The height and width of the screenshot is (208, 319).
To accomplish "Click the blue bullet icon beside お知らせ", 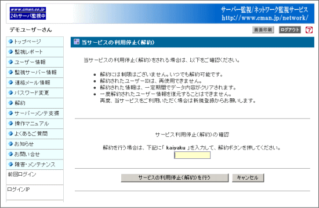I will point(10,144).
